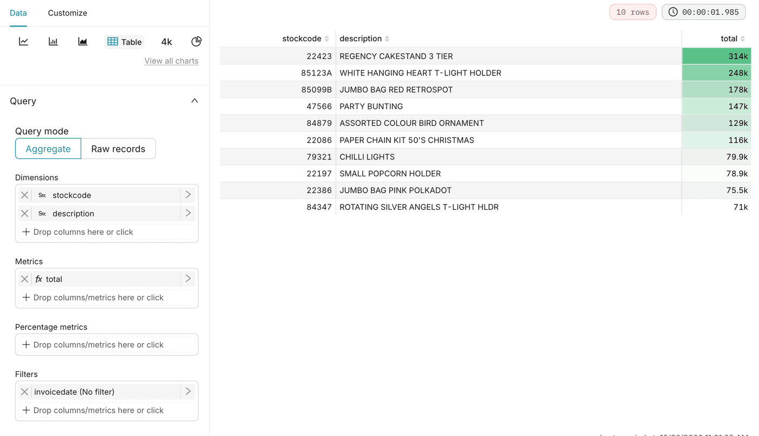Select SMALL POPCORN HOLDER cell

click(509, 174)
